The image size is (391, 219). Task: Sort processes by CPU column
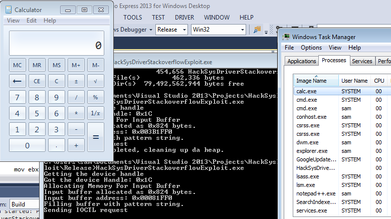pyautogui.click(x=379, y=81)
